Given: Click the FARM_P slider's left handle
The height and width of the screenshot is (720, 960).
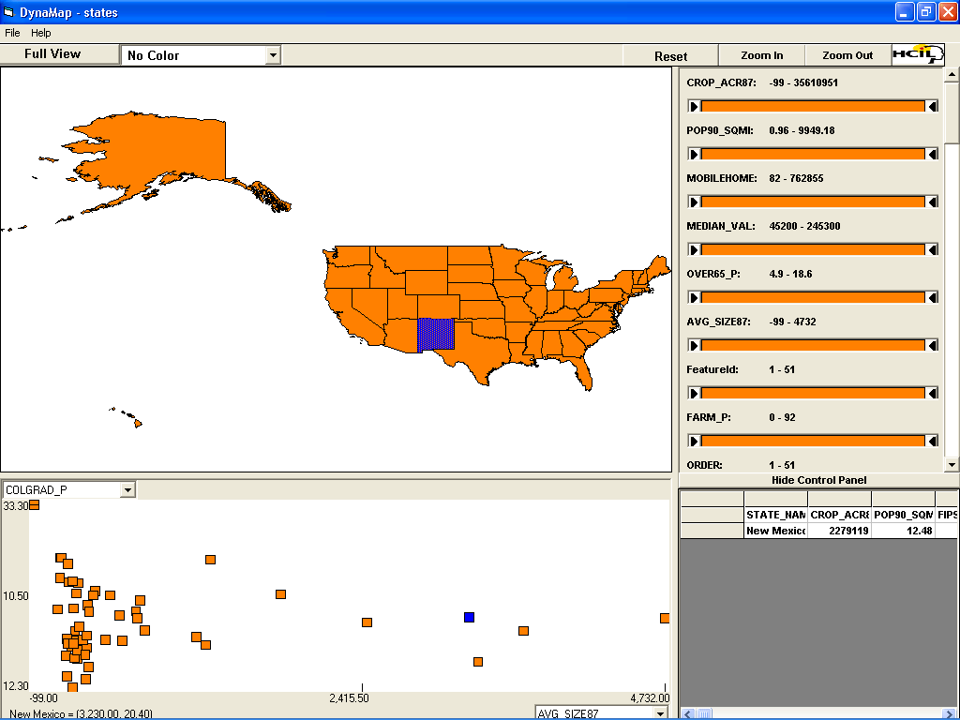Looking at the screenshot, I should [694, 441].
